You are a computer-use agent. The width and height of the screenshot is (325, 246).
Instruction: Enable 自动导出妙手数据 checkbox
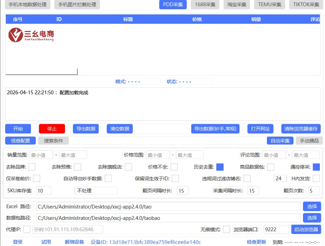(108, 178)
